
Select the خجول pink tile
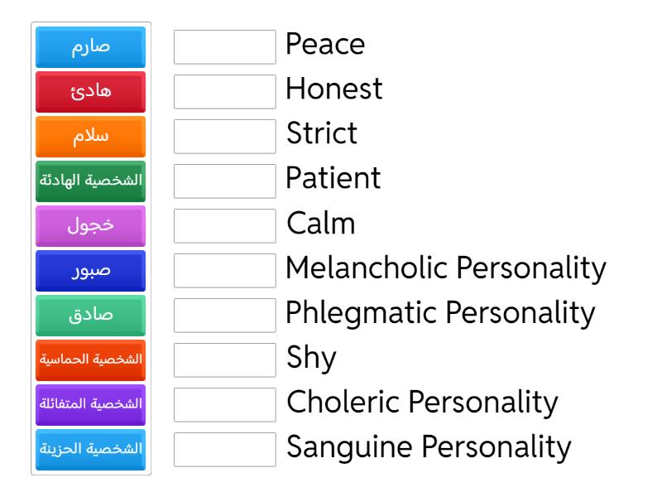pyautogui.click(x=91, y=226)
